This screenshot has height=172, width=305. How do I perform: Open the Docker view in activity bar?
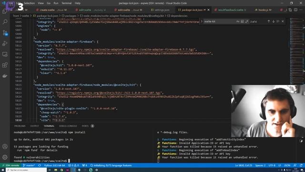[5, 76]
